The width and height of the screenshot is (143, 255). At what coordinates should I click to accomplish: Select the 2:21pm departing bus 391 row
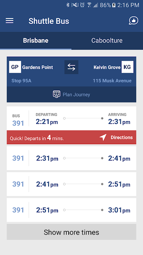pyautogui.click(x=71, y=118)
